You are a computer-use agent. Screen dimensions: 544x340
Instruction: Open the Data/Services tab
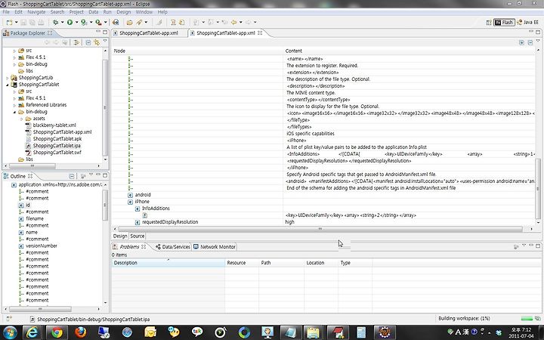[173, 246]
